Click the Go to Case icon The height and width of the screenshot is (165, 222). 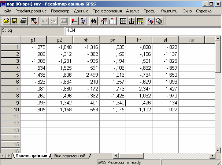(x=74, y=21)
